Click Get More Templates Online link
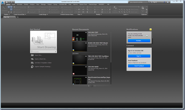 41,63
